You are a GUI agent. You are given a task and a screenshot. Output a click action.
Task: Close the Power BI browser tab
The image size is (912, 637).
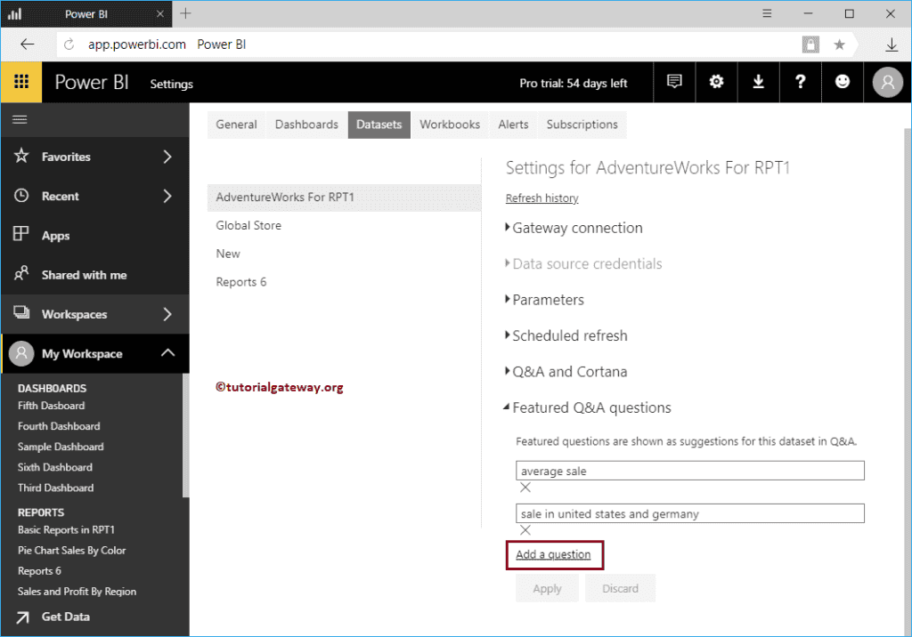[x=160, y=14]
